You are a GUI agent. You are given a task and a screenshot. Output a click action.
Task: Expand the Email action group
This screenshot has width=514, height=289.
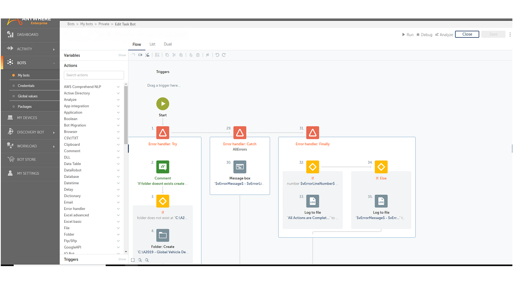pyautogui.click(x=118, y=202)
